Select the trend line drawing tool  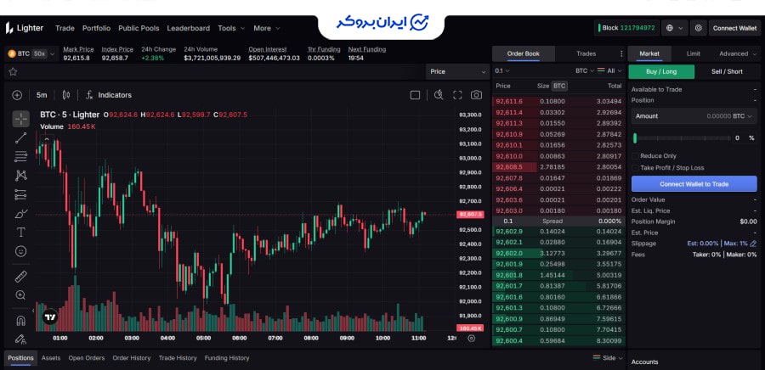click(x=21, y=137)
